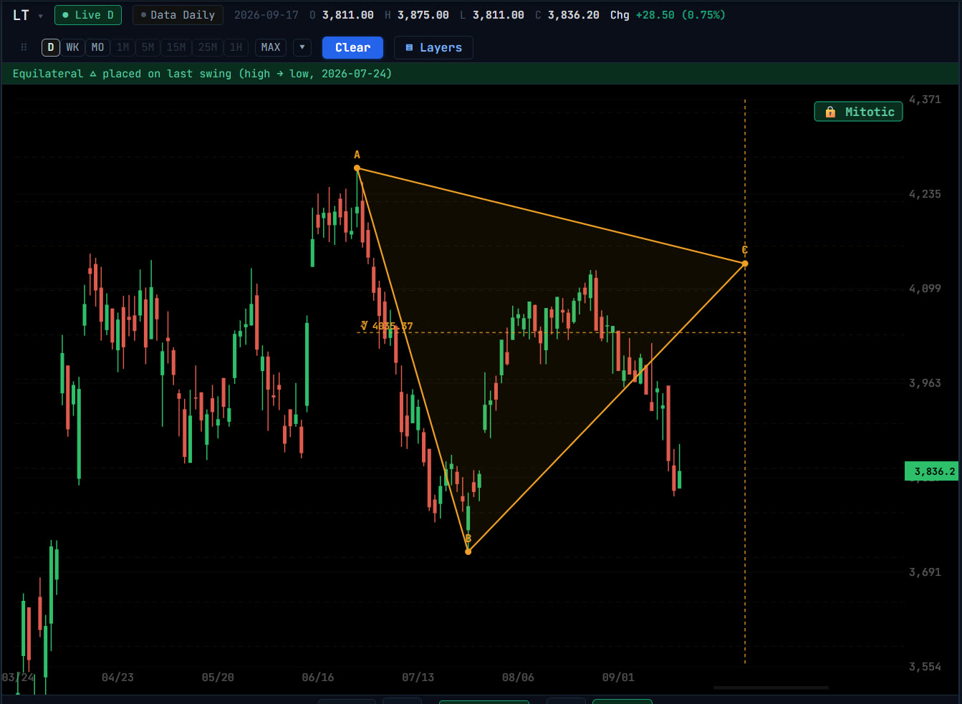962x704 pixels.
Task: Expand the timeframe more-options dropdown arrow
Action: tap(302, 47)
